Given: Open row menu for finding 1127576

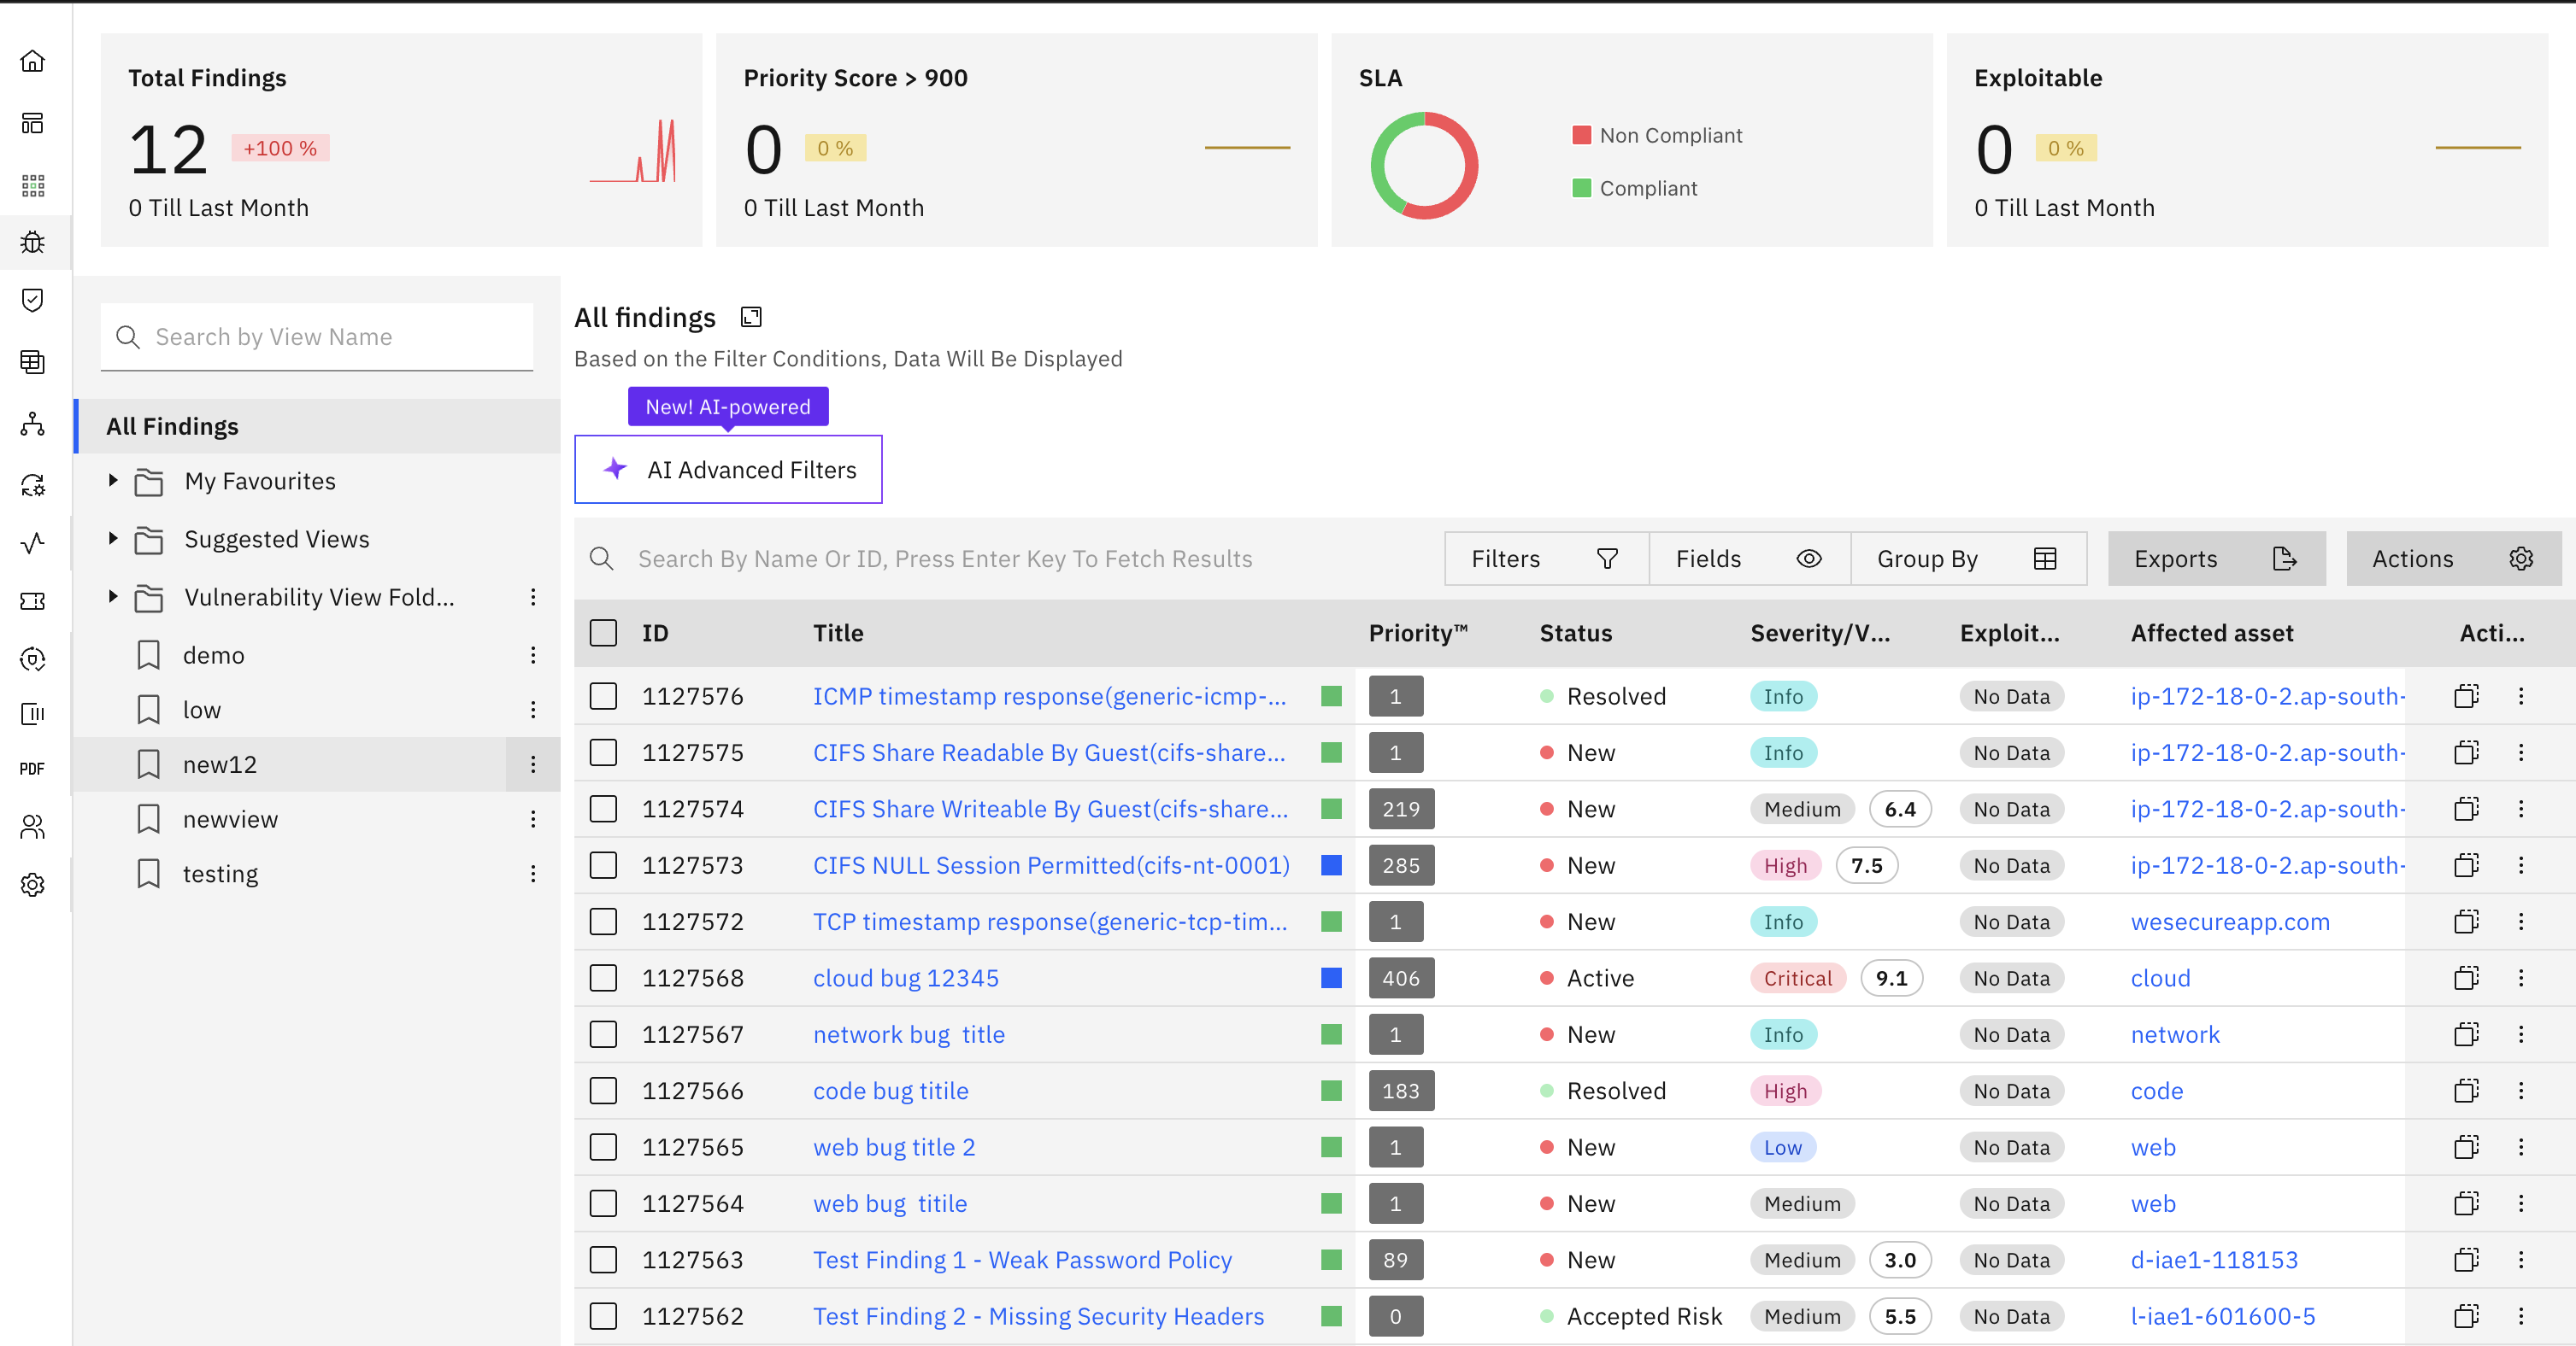Looking at the screenshot, I should 2520,695.
